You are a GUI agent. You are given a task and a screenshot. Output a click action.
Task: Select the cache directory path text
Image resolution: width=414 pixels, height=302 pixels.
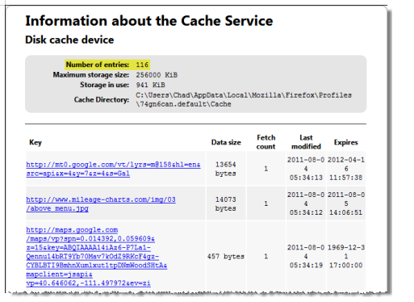point(244,99)
